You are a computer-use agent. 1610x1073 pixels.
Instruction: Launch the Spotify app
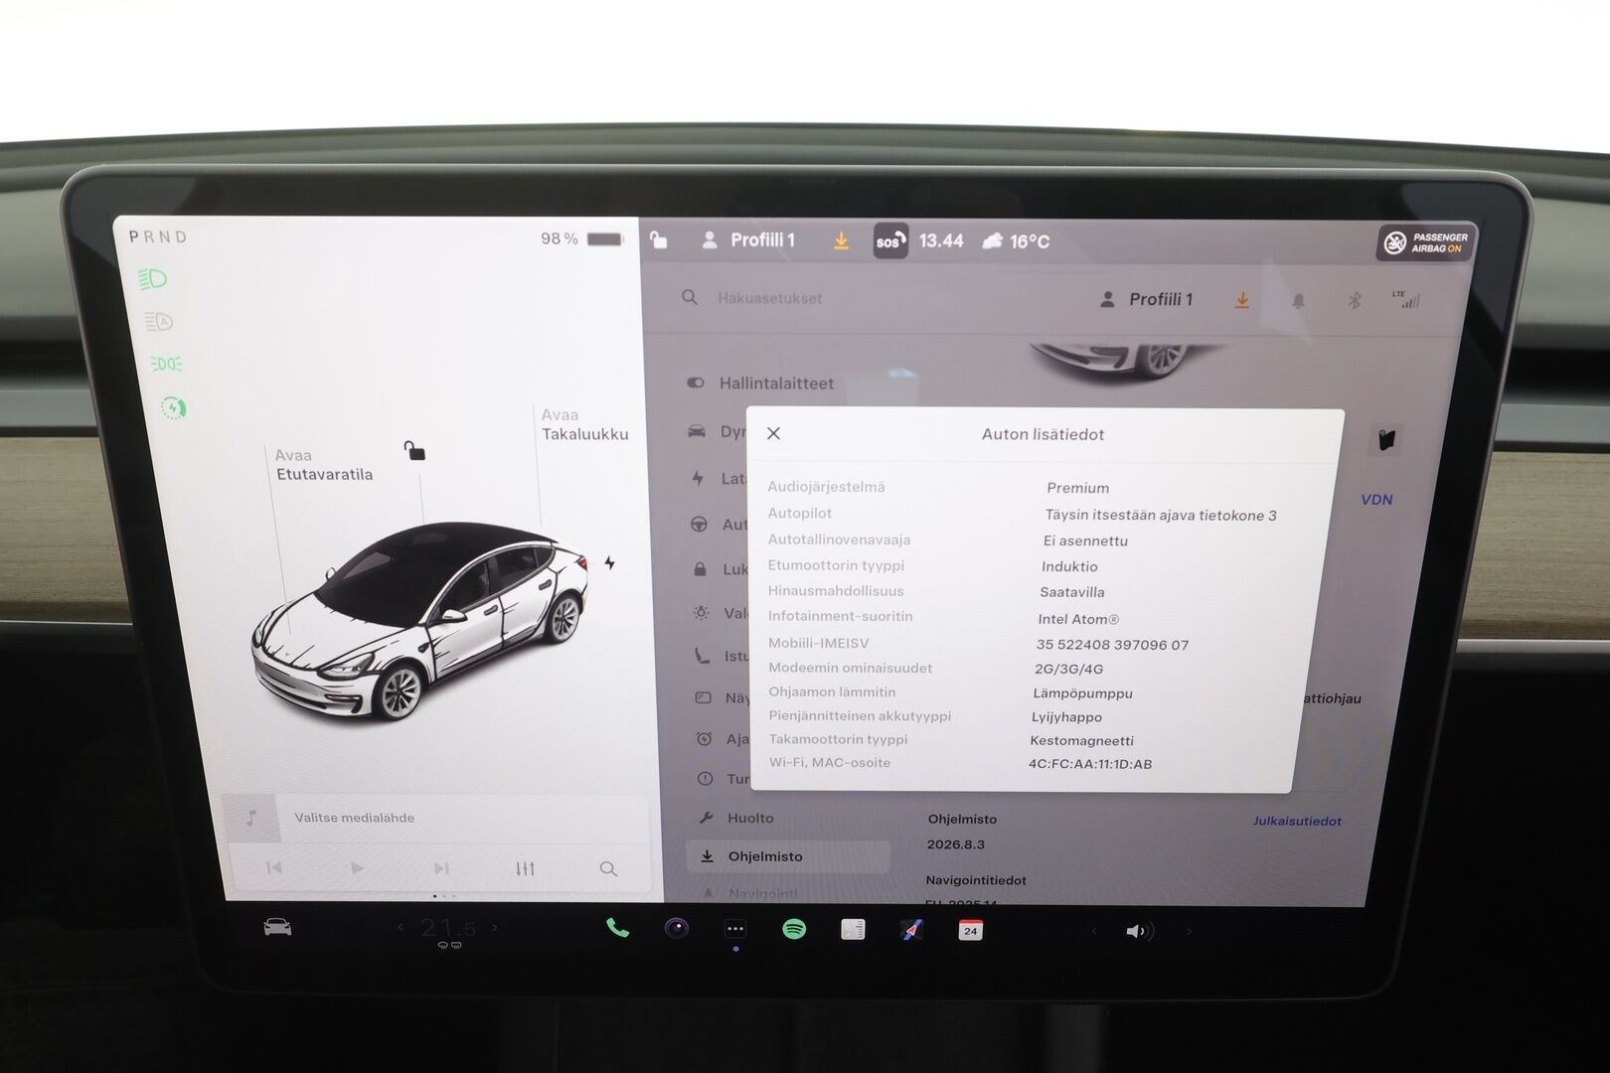(x=794, y=930)
